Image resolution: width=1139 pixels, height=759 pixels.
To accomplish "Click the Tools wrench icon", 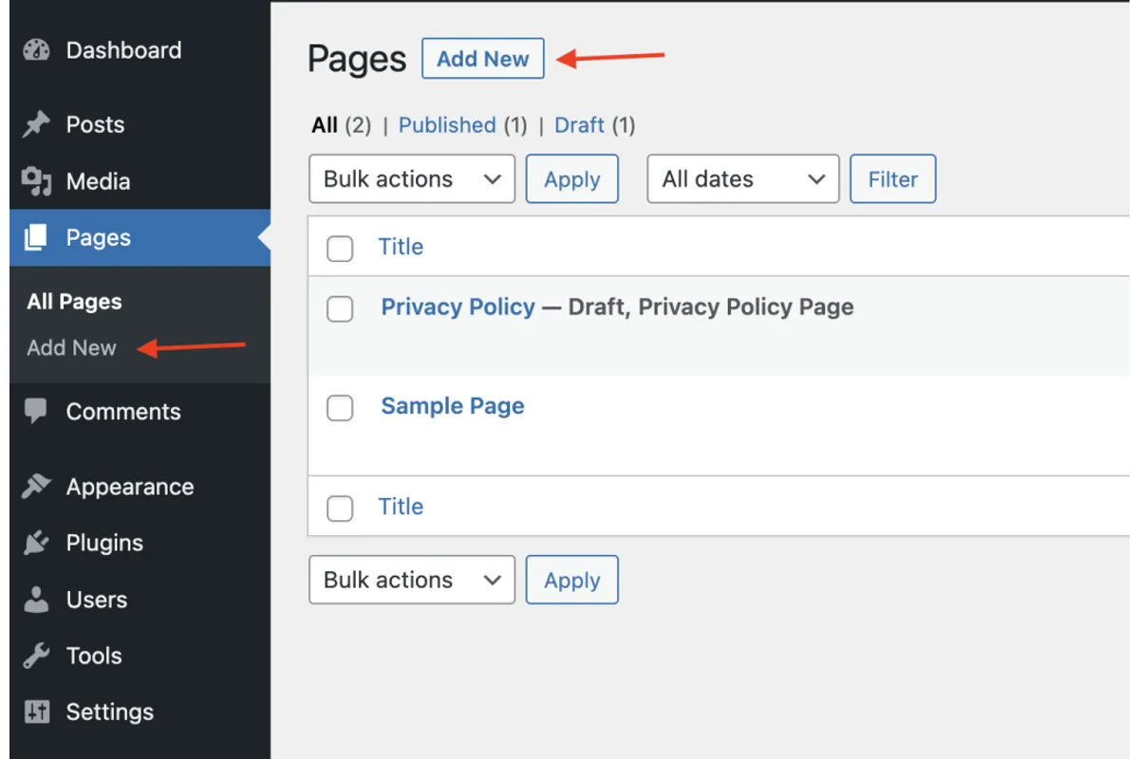I will pyautogui.click(x=36, y=656).
